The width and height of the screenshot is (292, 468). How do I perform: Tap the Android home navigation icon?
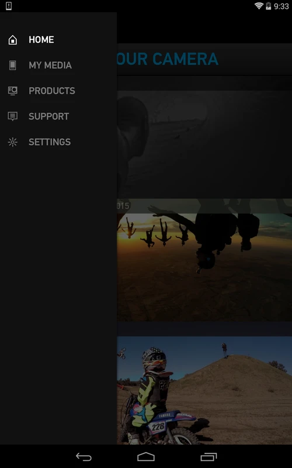[x=146, y=457]
